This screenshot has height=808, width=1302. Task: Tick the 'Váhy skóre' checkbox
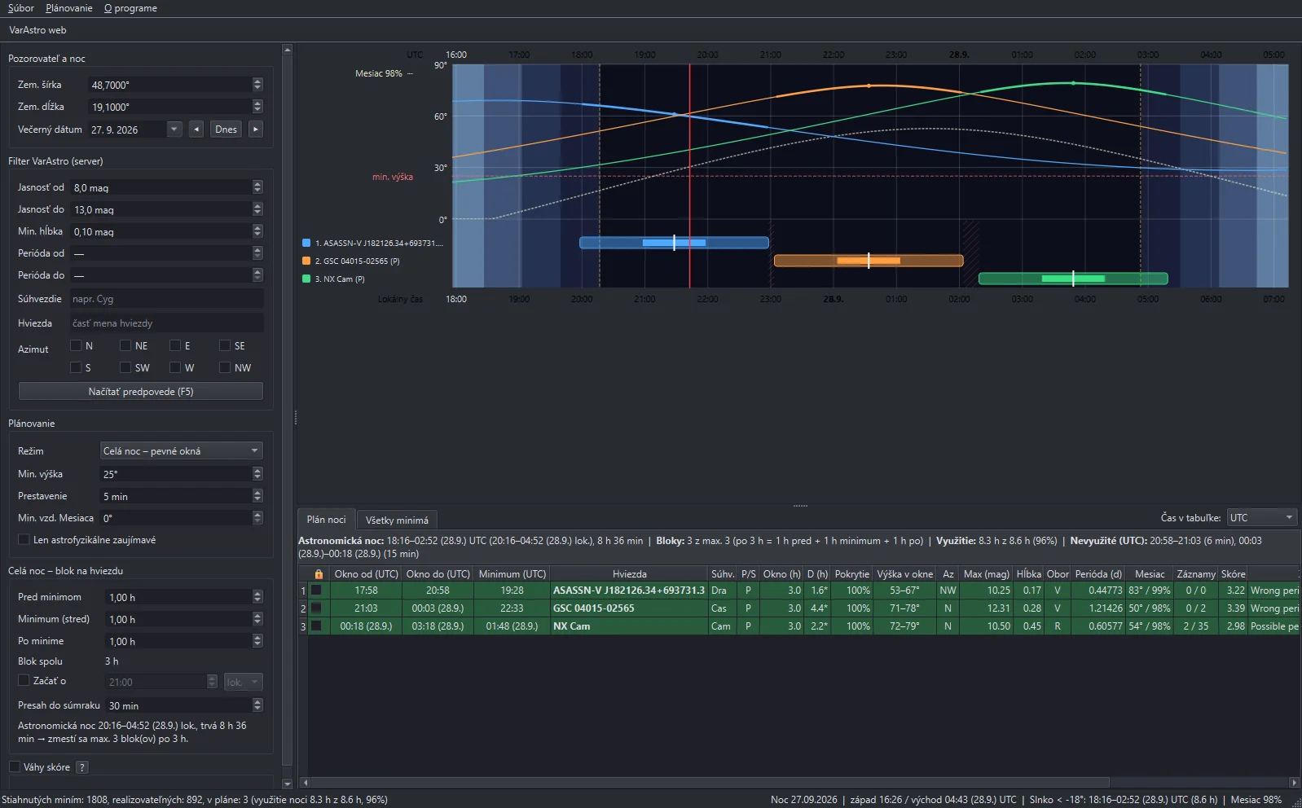(15, 766)
